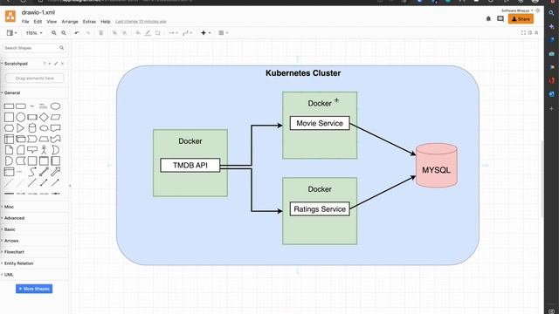Click the undo arrow icon
559x314 pixels.
coord(77,33)
